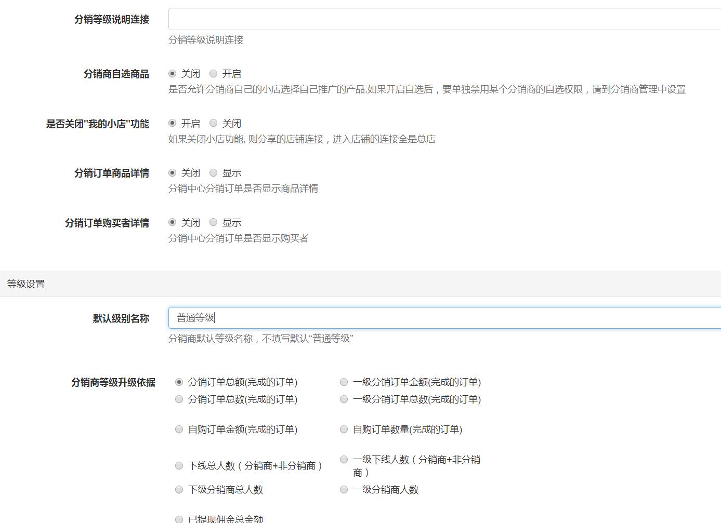Click the 默认级别名称 text field showing 普通等级

[x=364, y=317]
